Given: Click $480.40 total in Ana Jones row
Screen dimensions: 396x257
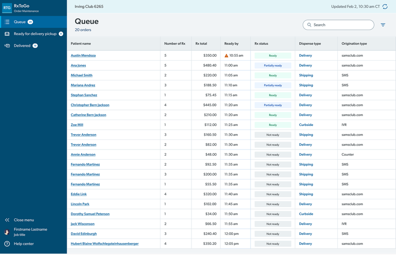Looking at the screenshot, I should [x=210, y=66].
